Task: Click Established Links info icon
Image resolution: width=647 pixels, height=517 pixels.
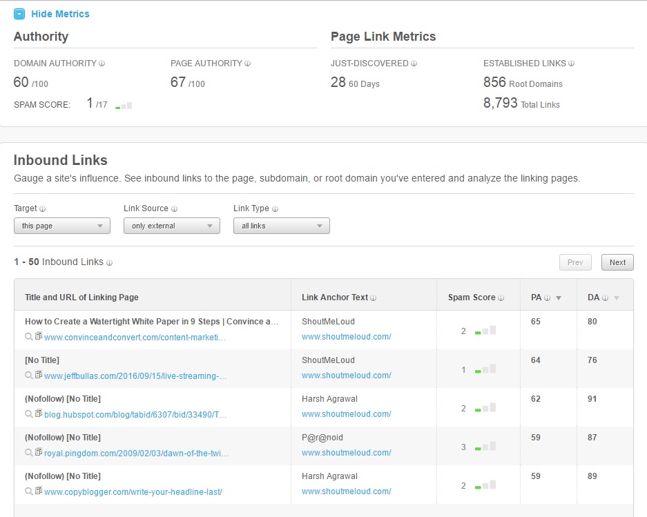Action: pos(572,64)
